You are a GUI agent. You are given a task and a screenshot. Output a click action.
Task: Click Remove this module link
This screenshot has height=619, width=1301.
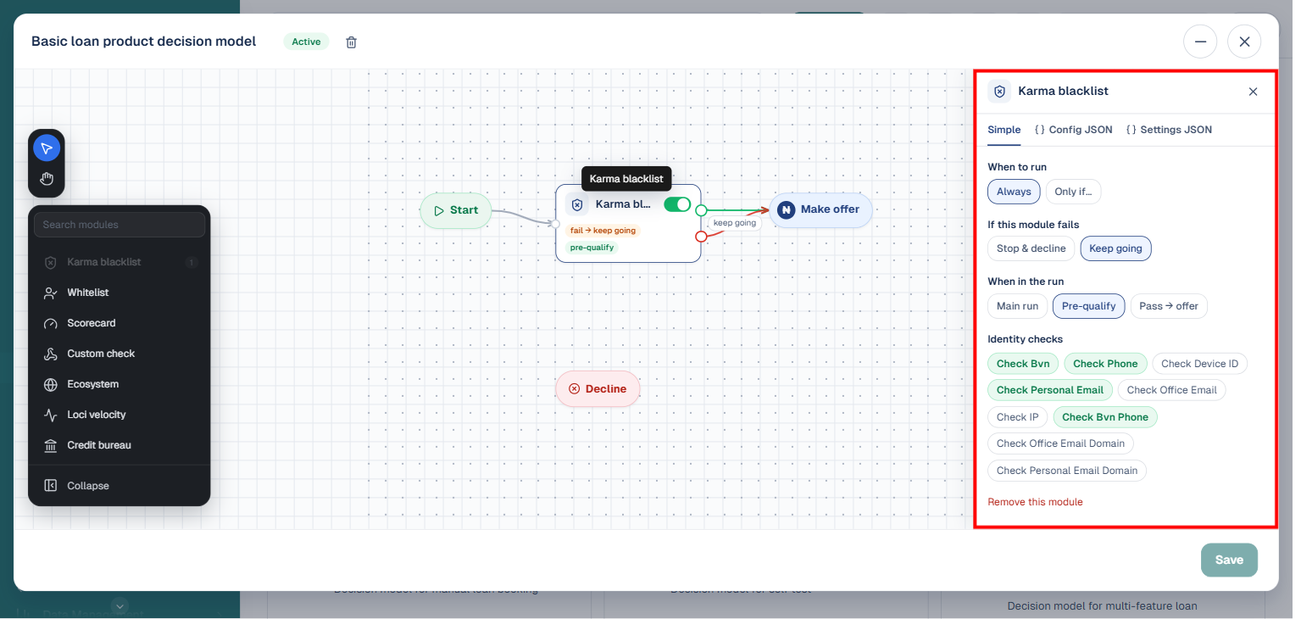click(1035, 502)
